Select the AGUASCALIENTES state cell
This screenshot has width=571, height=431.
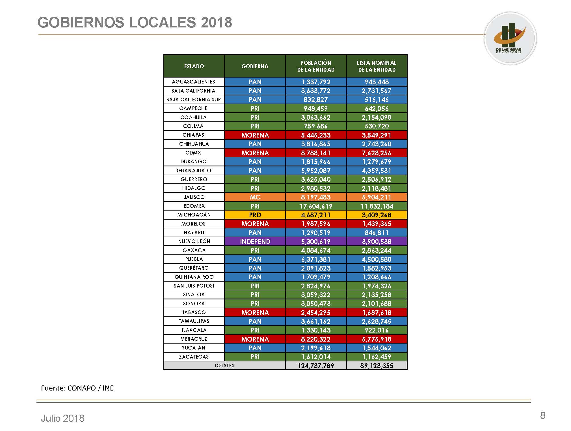pyautogui.click(x=194, y=82)
